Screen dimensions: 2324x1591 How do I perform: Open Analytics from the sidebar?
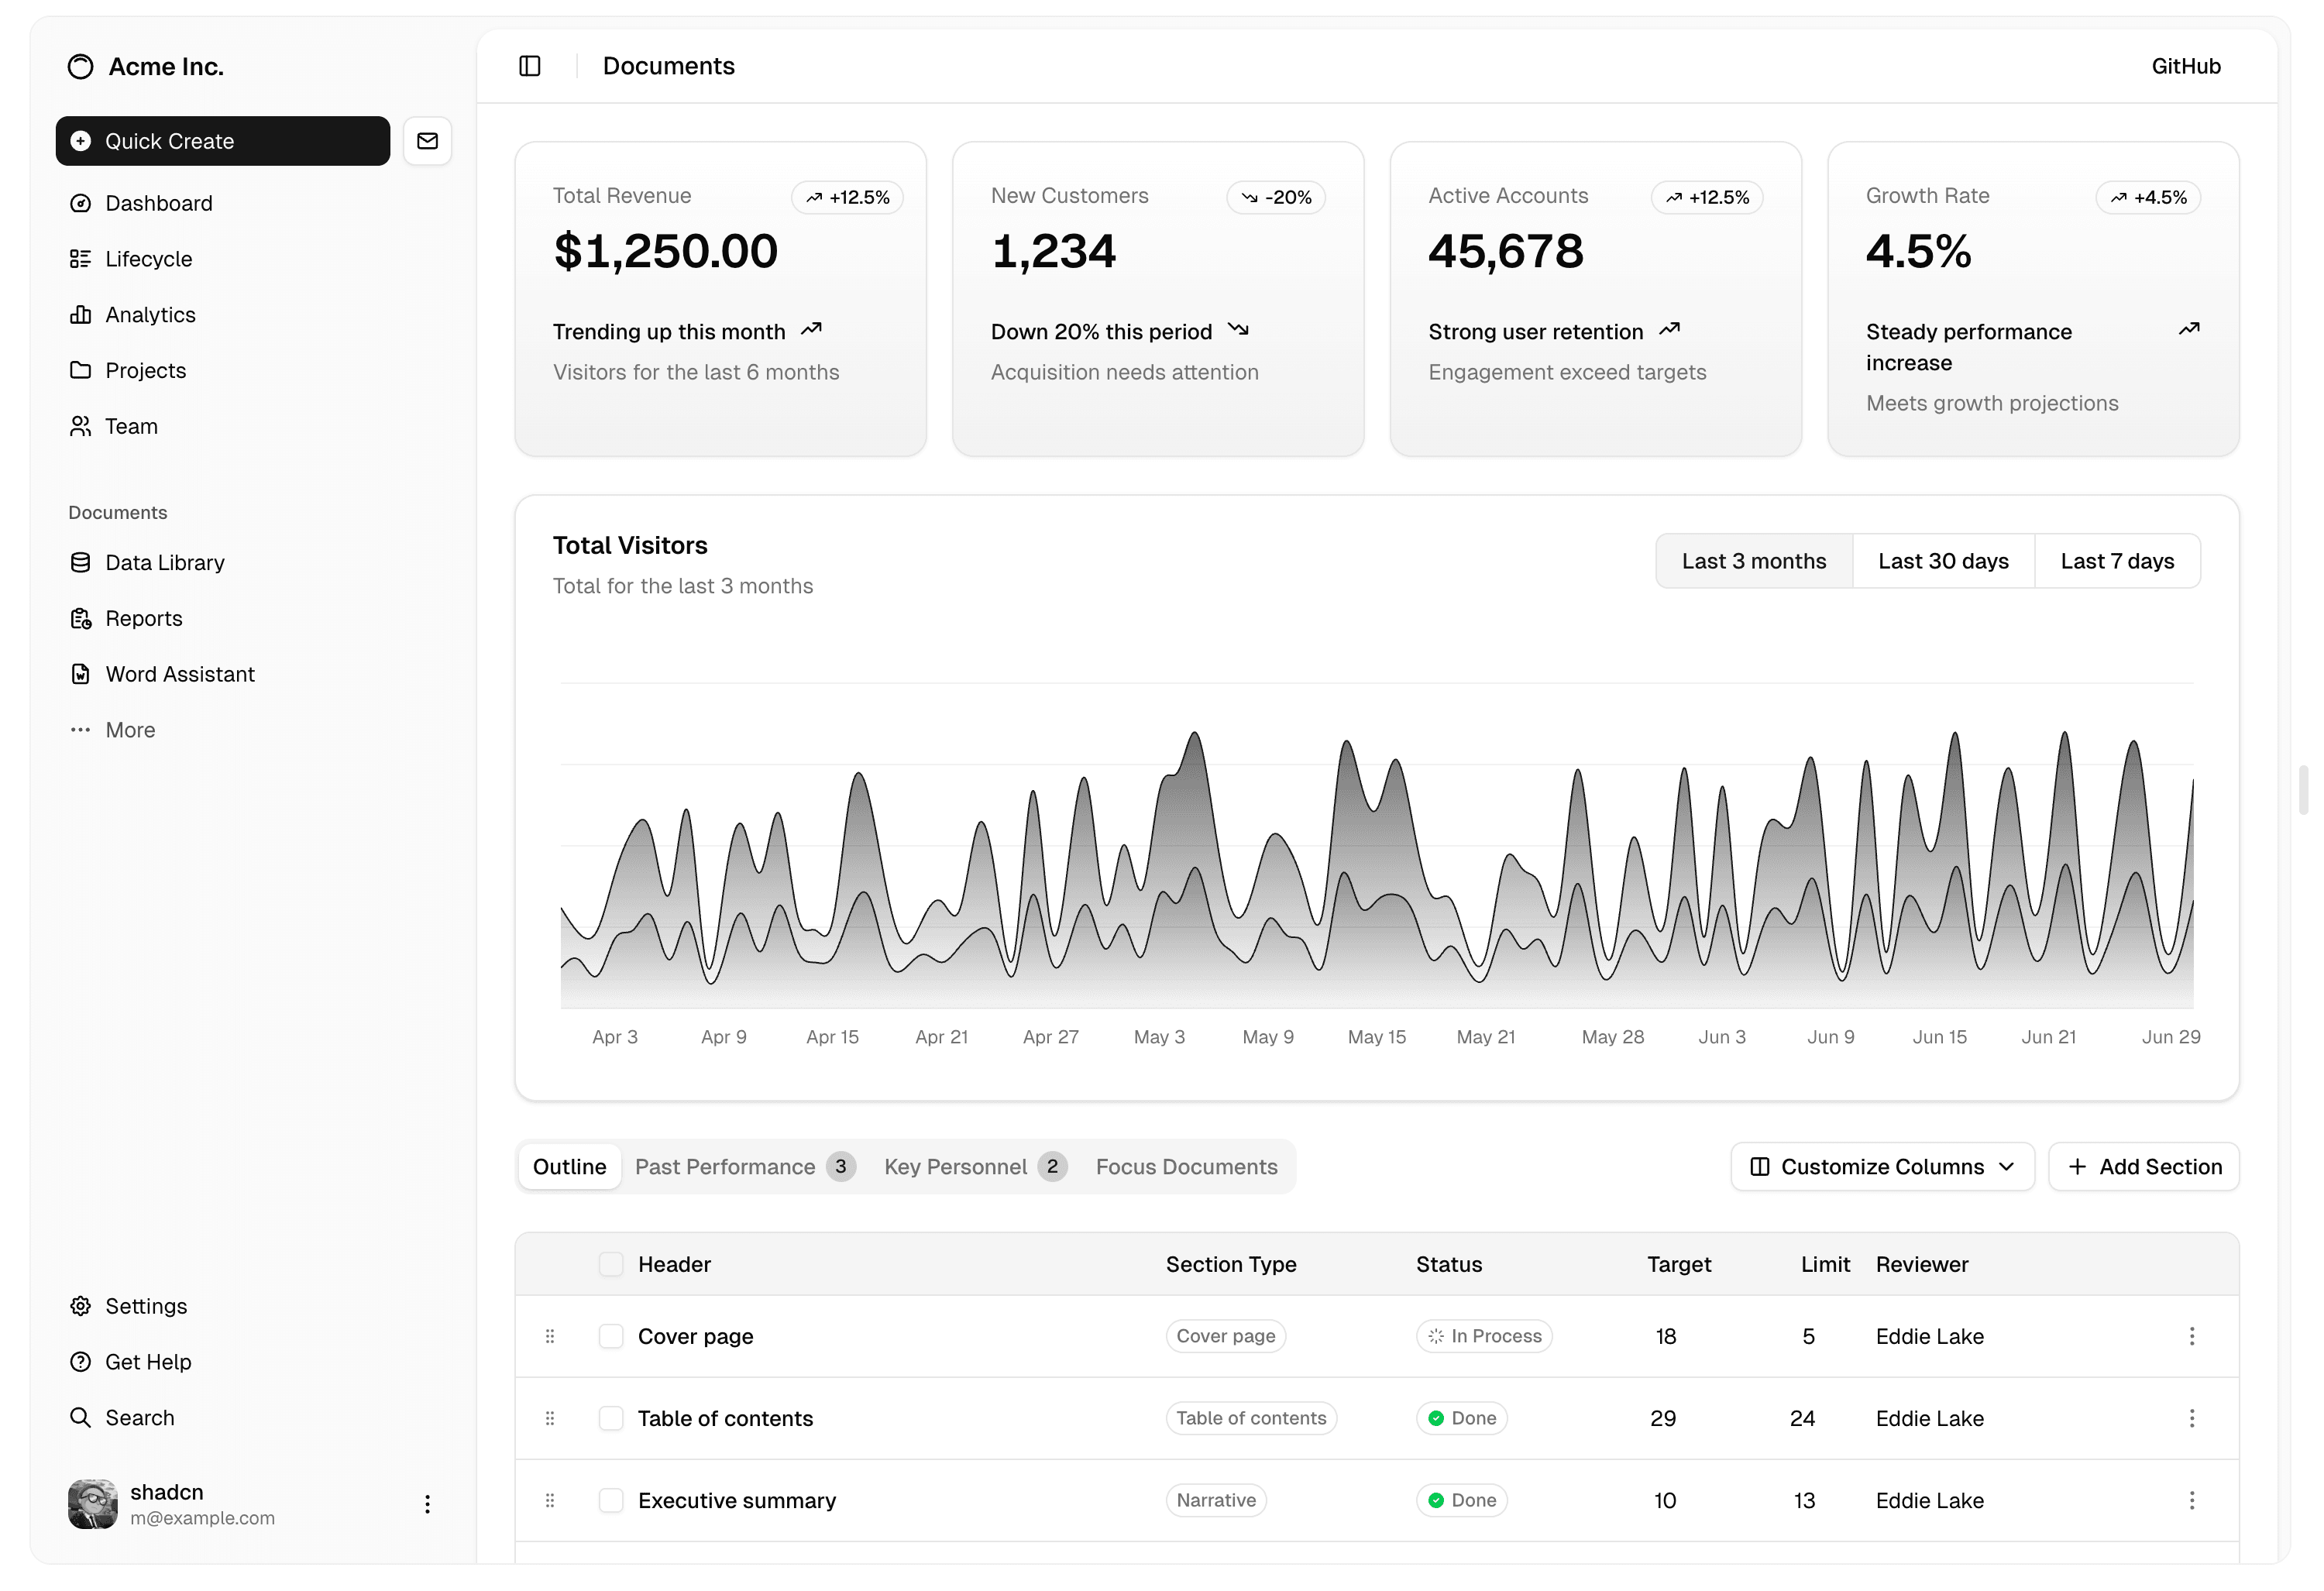coord(254,315)
